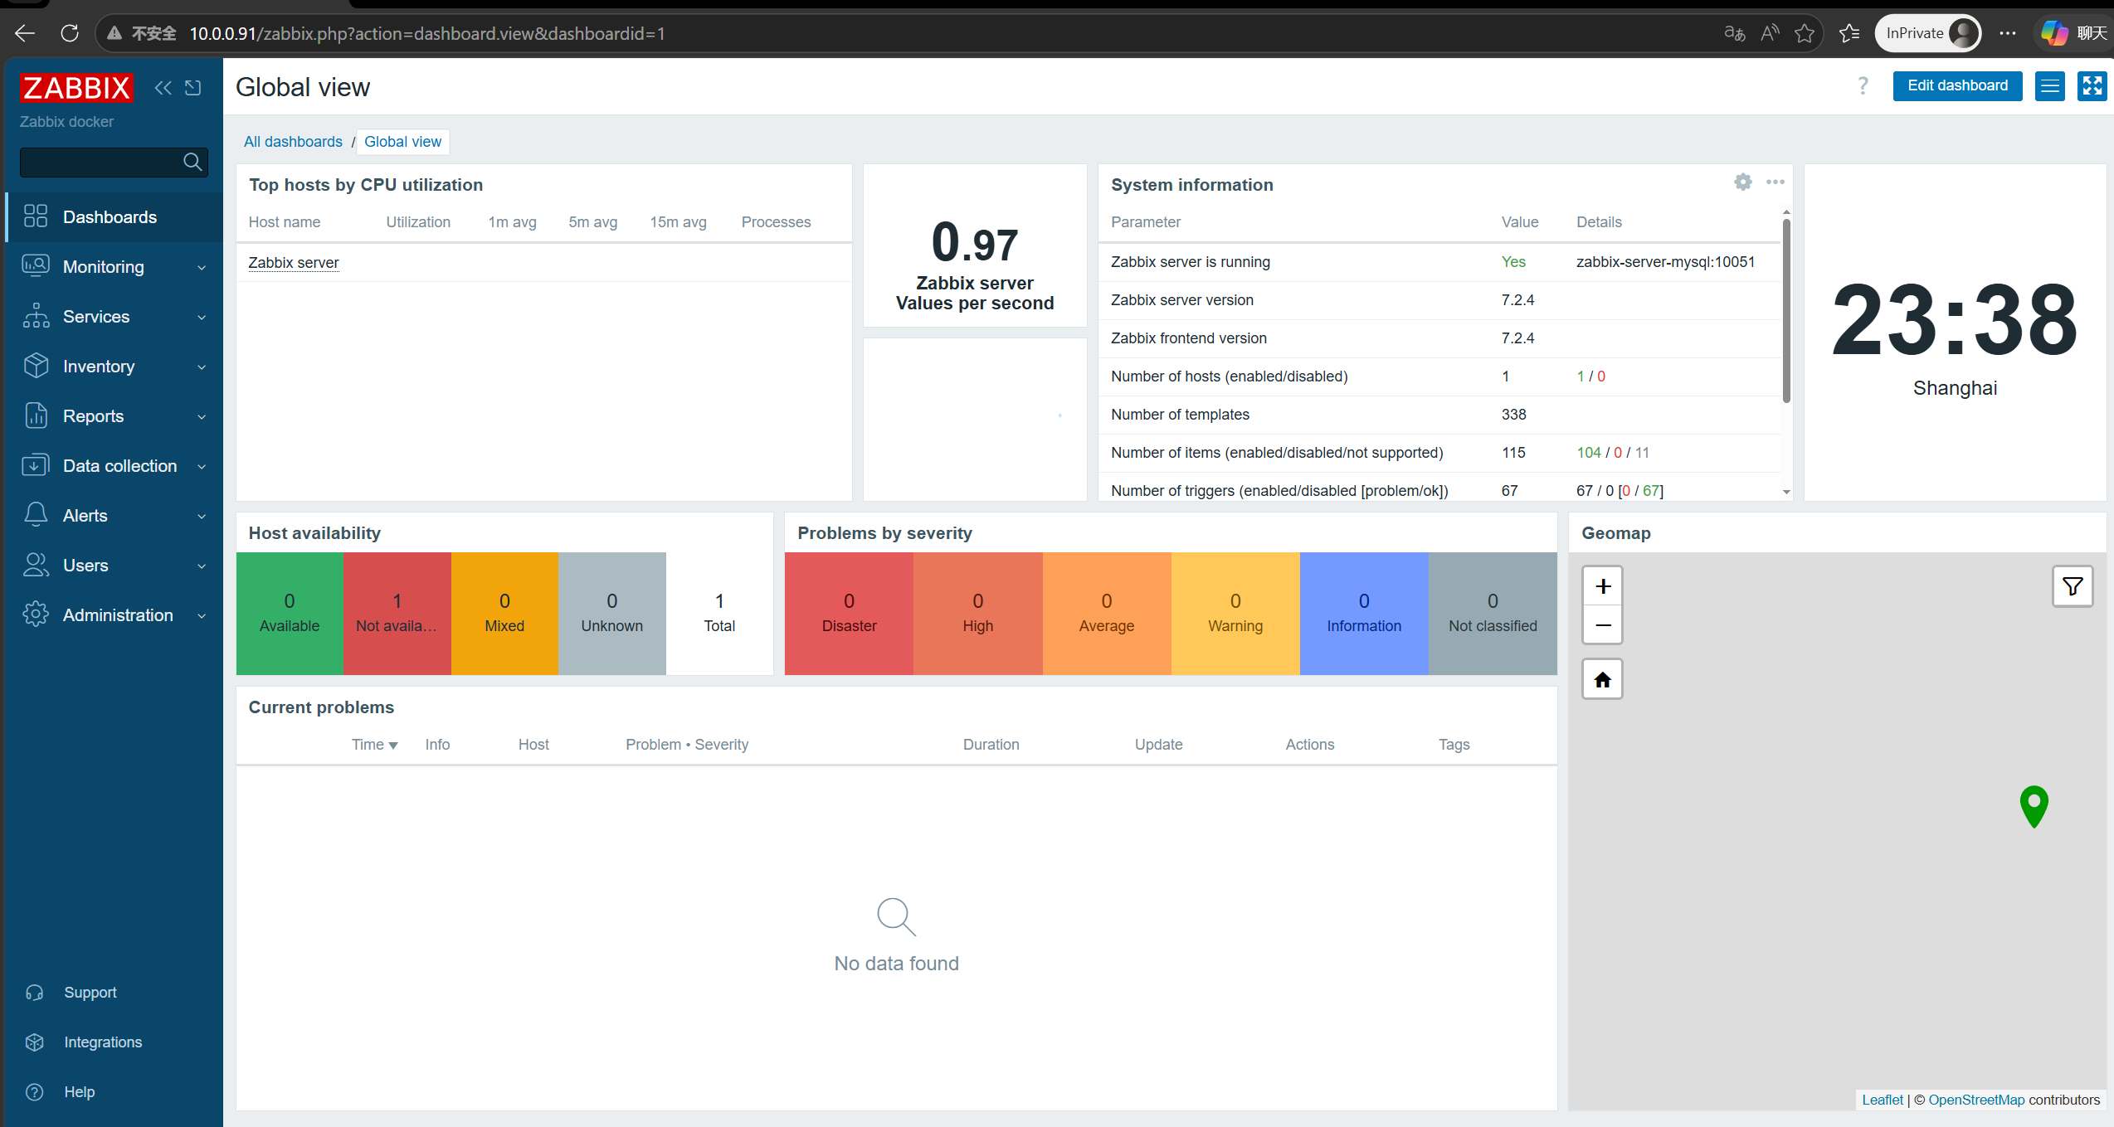Collapse the sidebar with double-chevron icon
The width and height of the screenshot is (2114, 1127).
coord(163,88)
